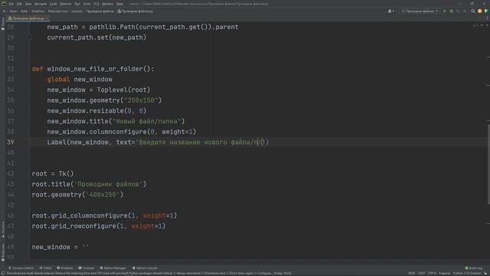
Task: Open the TODO tool window
Action: tap(45, 268)
